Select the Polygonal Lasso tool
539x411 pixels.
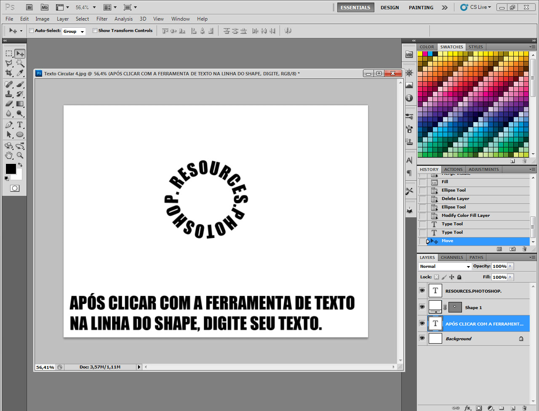pyautogui.click(x=9, y=63)
